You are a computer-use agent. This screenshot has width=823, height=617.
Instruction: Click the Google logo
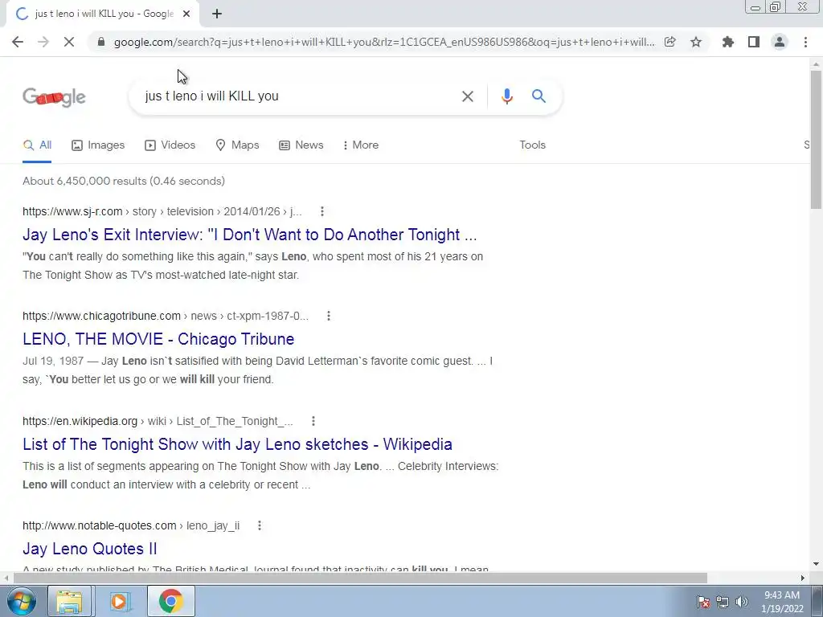pyautogui.click(x=54, y=97)
